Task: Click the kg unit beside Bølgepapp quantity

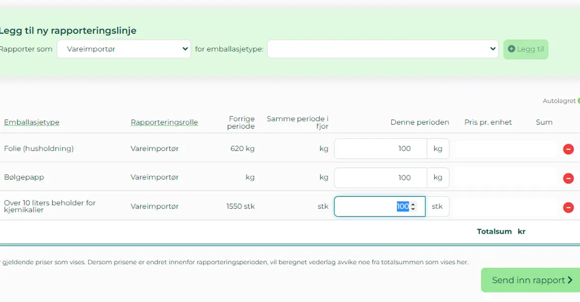Action: (x=438, y=178)
